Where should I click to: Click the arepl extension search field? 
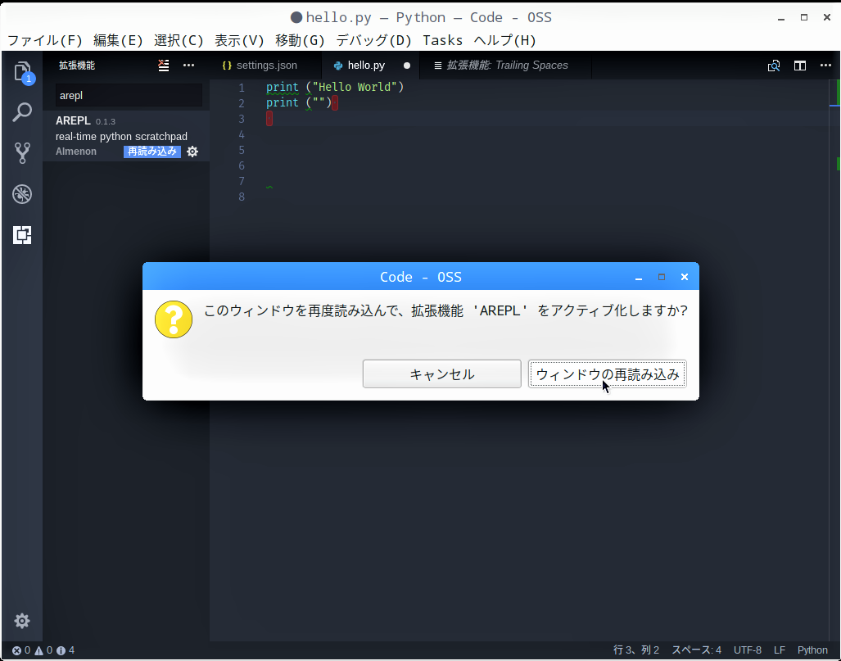pos(129,96)
